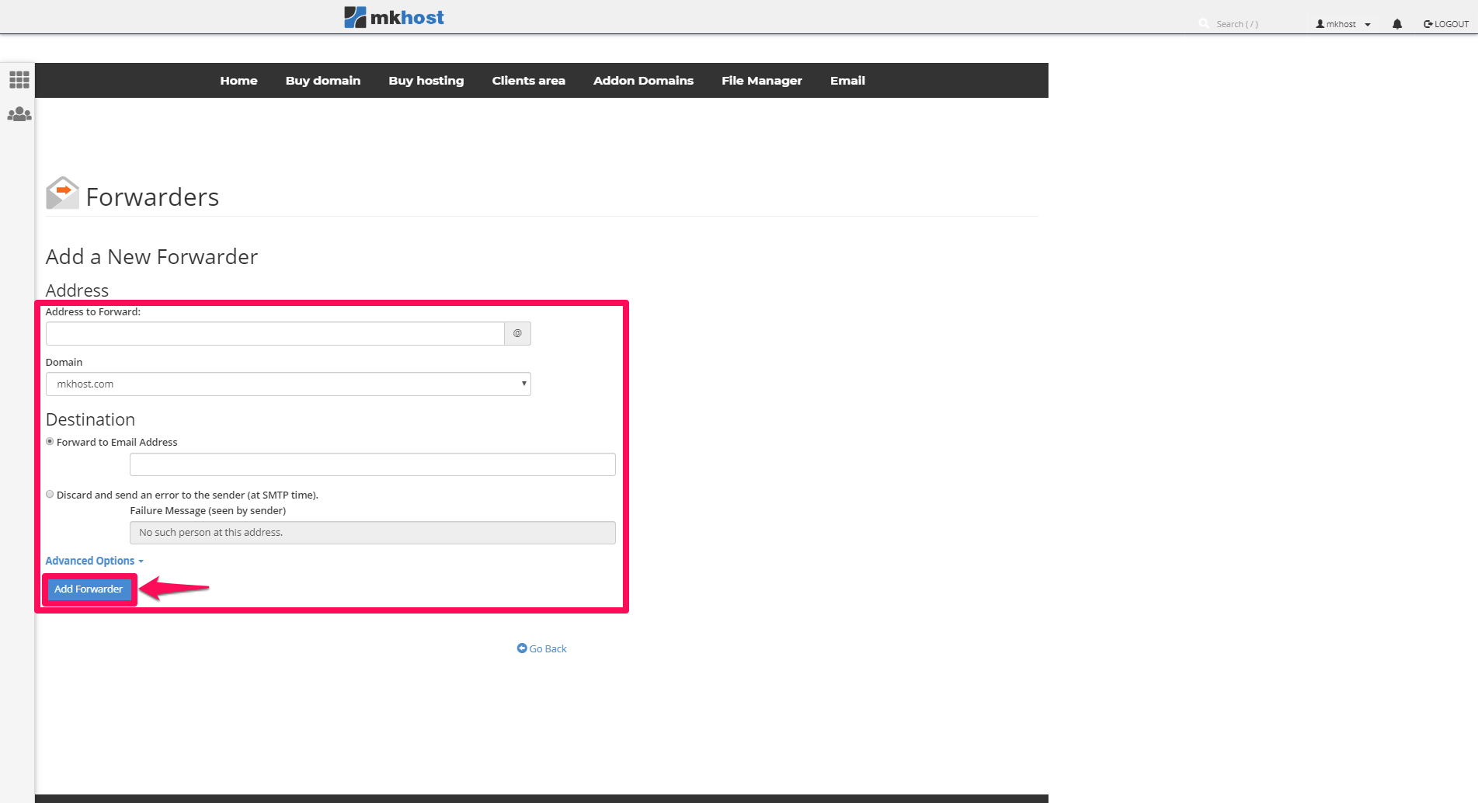Open the mkhost user dropdown menu
This screenshot has height=803, width=1478.
click(x=1343, y=24)
